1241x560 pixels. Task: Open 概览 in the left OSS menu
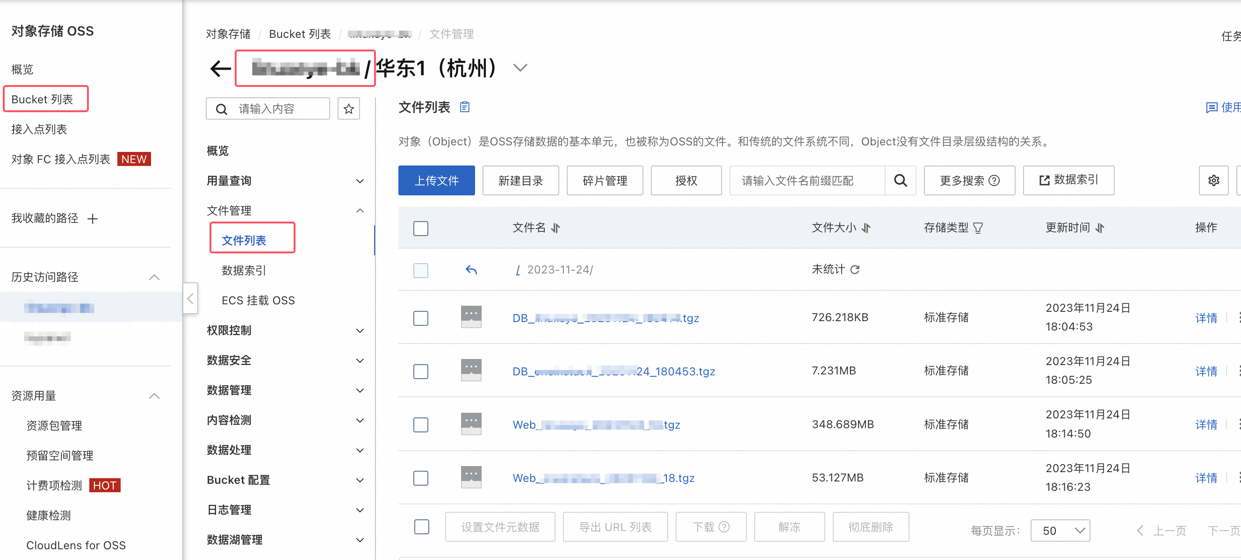[x=22, y=69]
